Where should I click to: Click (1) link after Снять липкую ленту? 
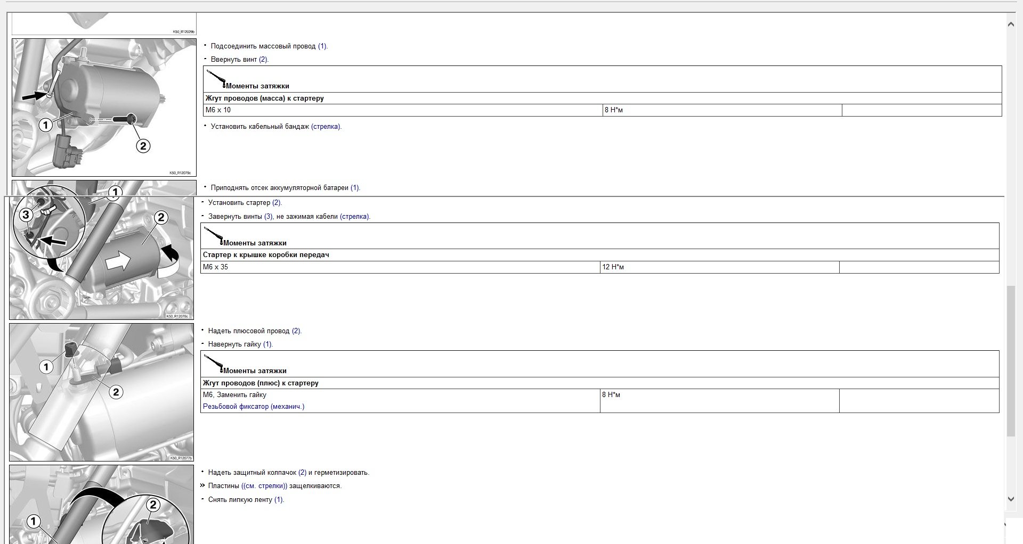pos(279,500)
